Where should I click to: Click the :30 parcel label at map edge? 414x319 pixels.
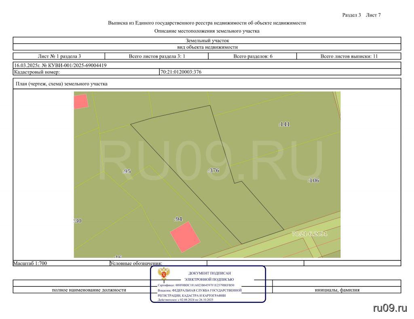[78, 221]
